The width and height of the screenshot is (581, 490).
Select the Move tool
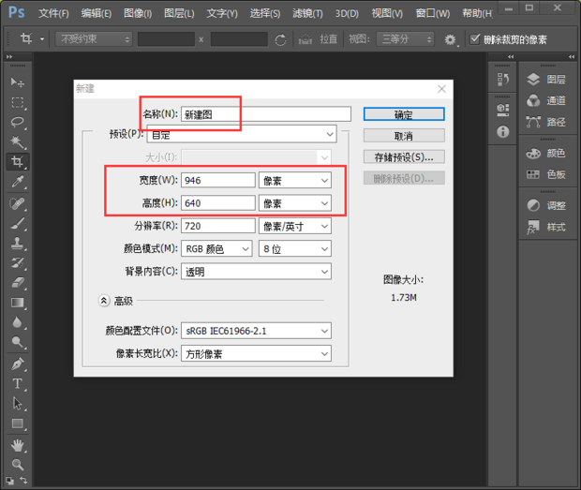coord(17,82)
